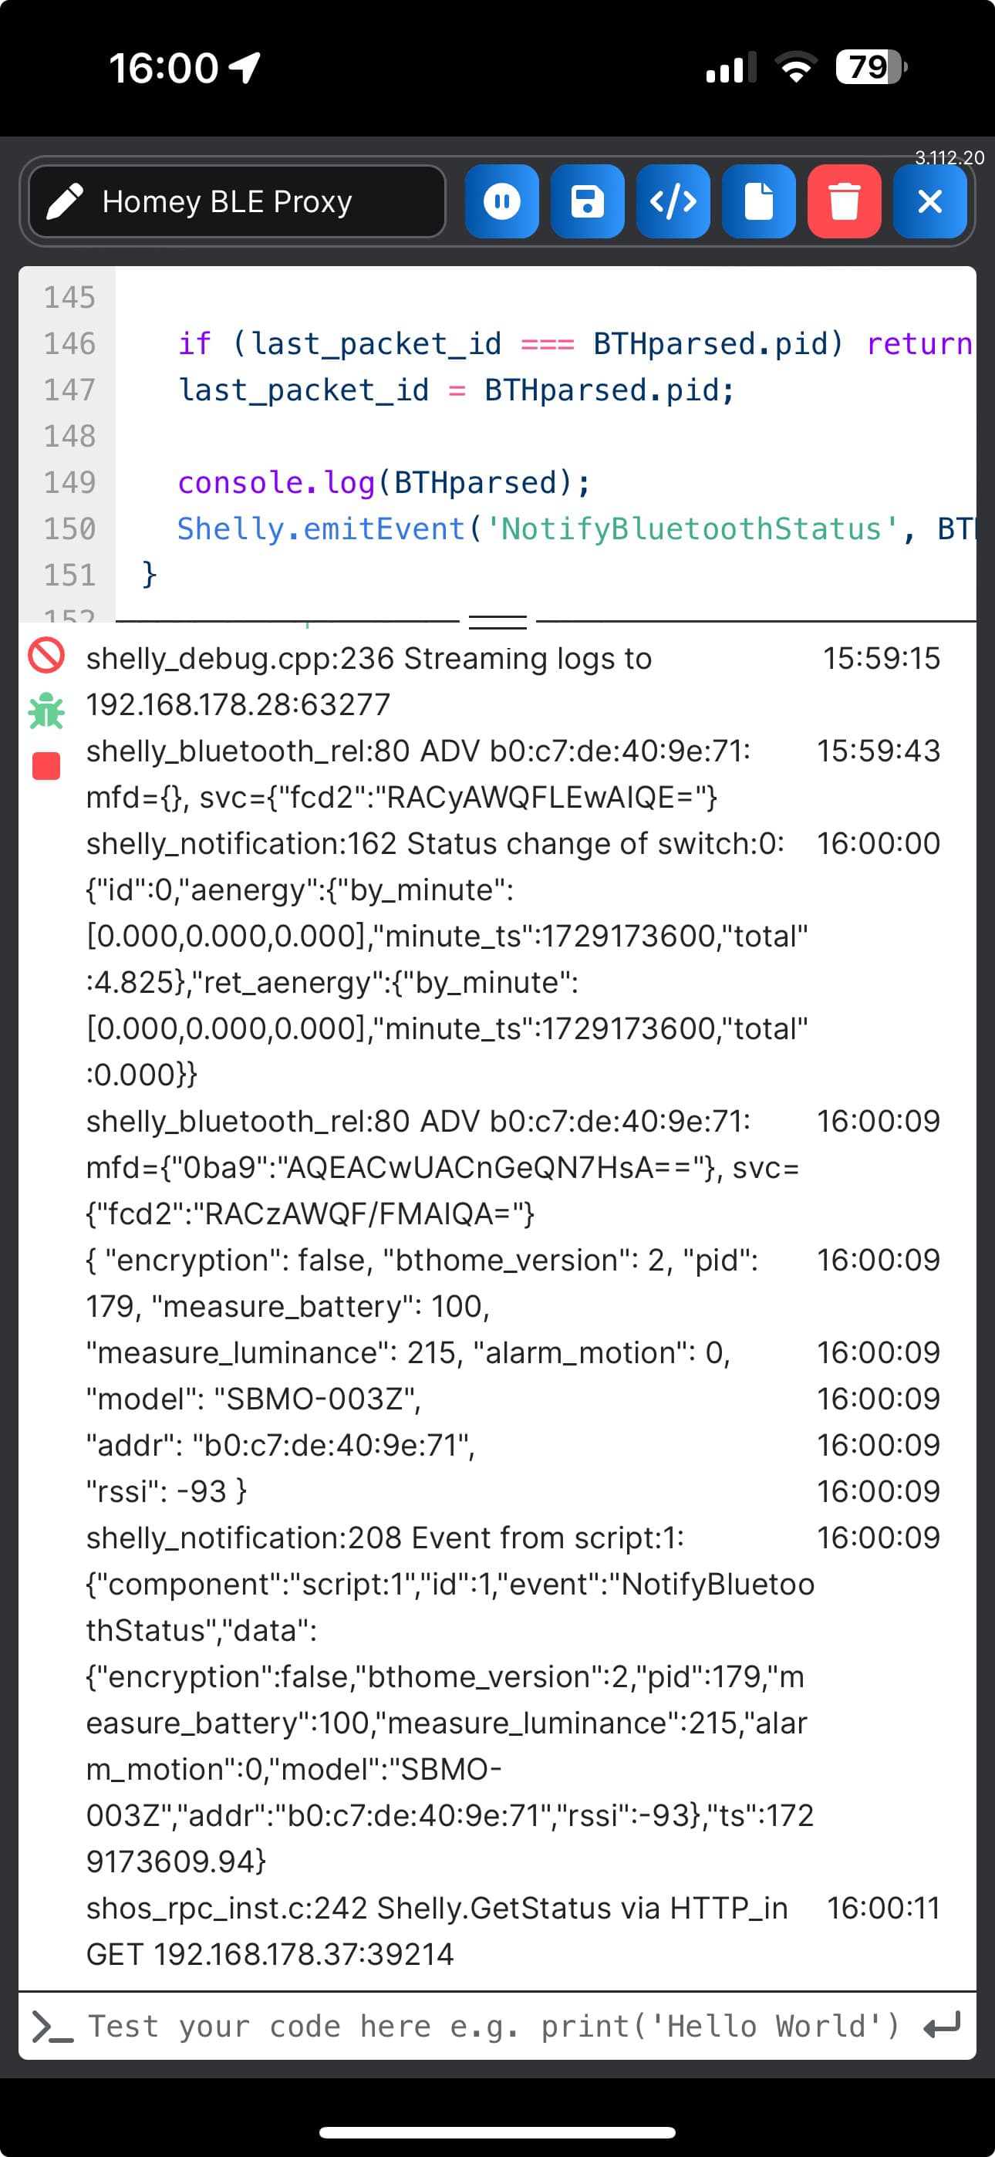Viewport: 995px width, 2157px height.
Task: Save the script with floppy icon
Action: [587, 202]
